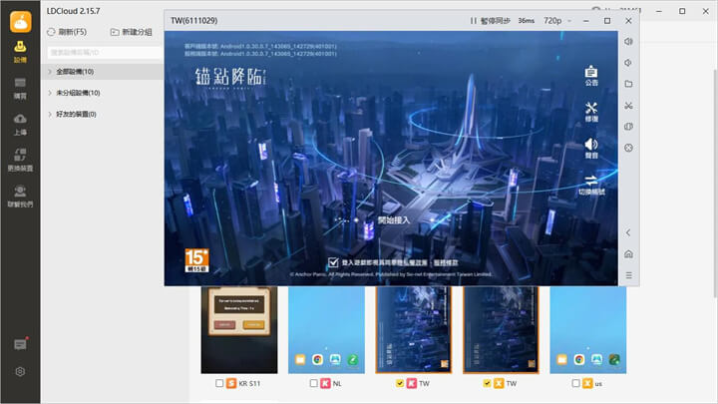The width and height of the screenshot is (718, 404).
Task: Toggle the game privacy policy agreement checkbox
Action: point(333,262)
